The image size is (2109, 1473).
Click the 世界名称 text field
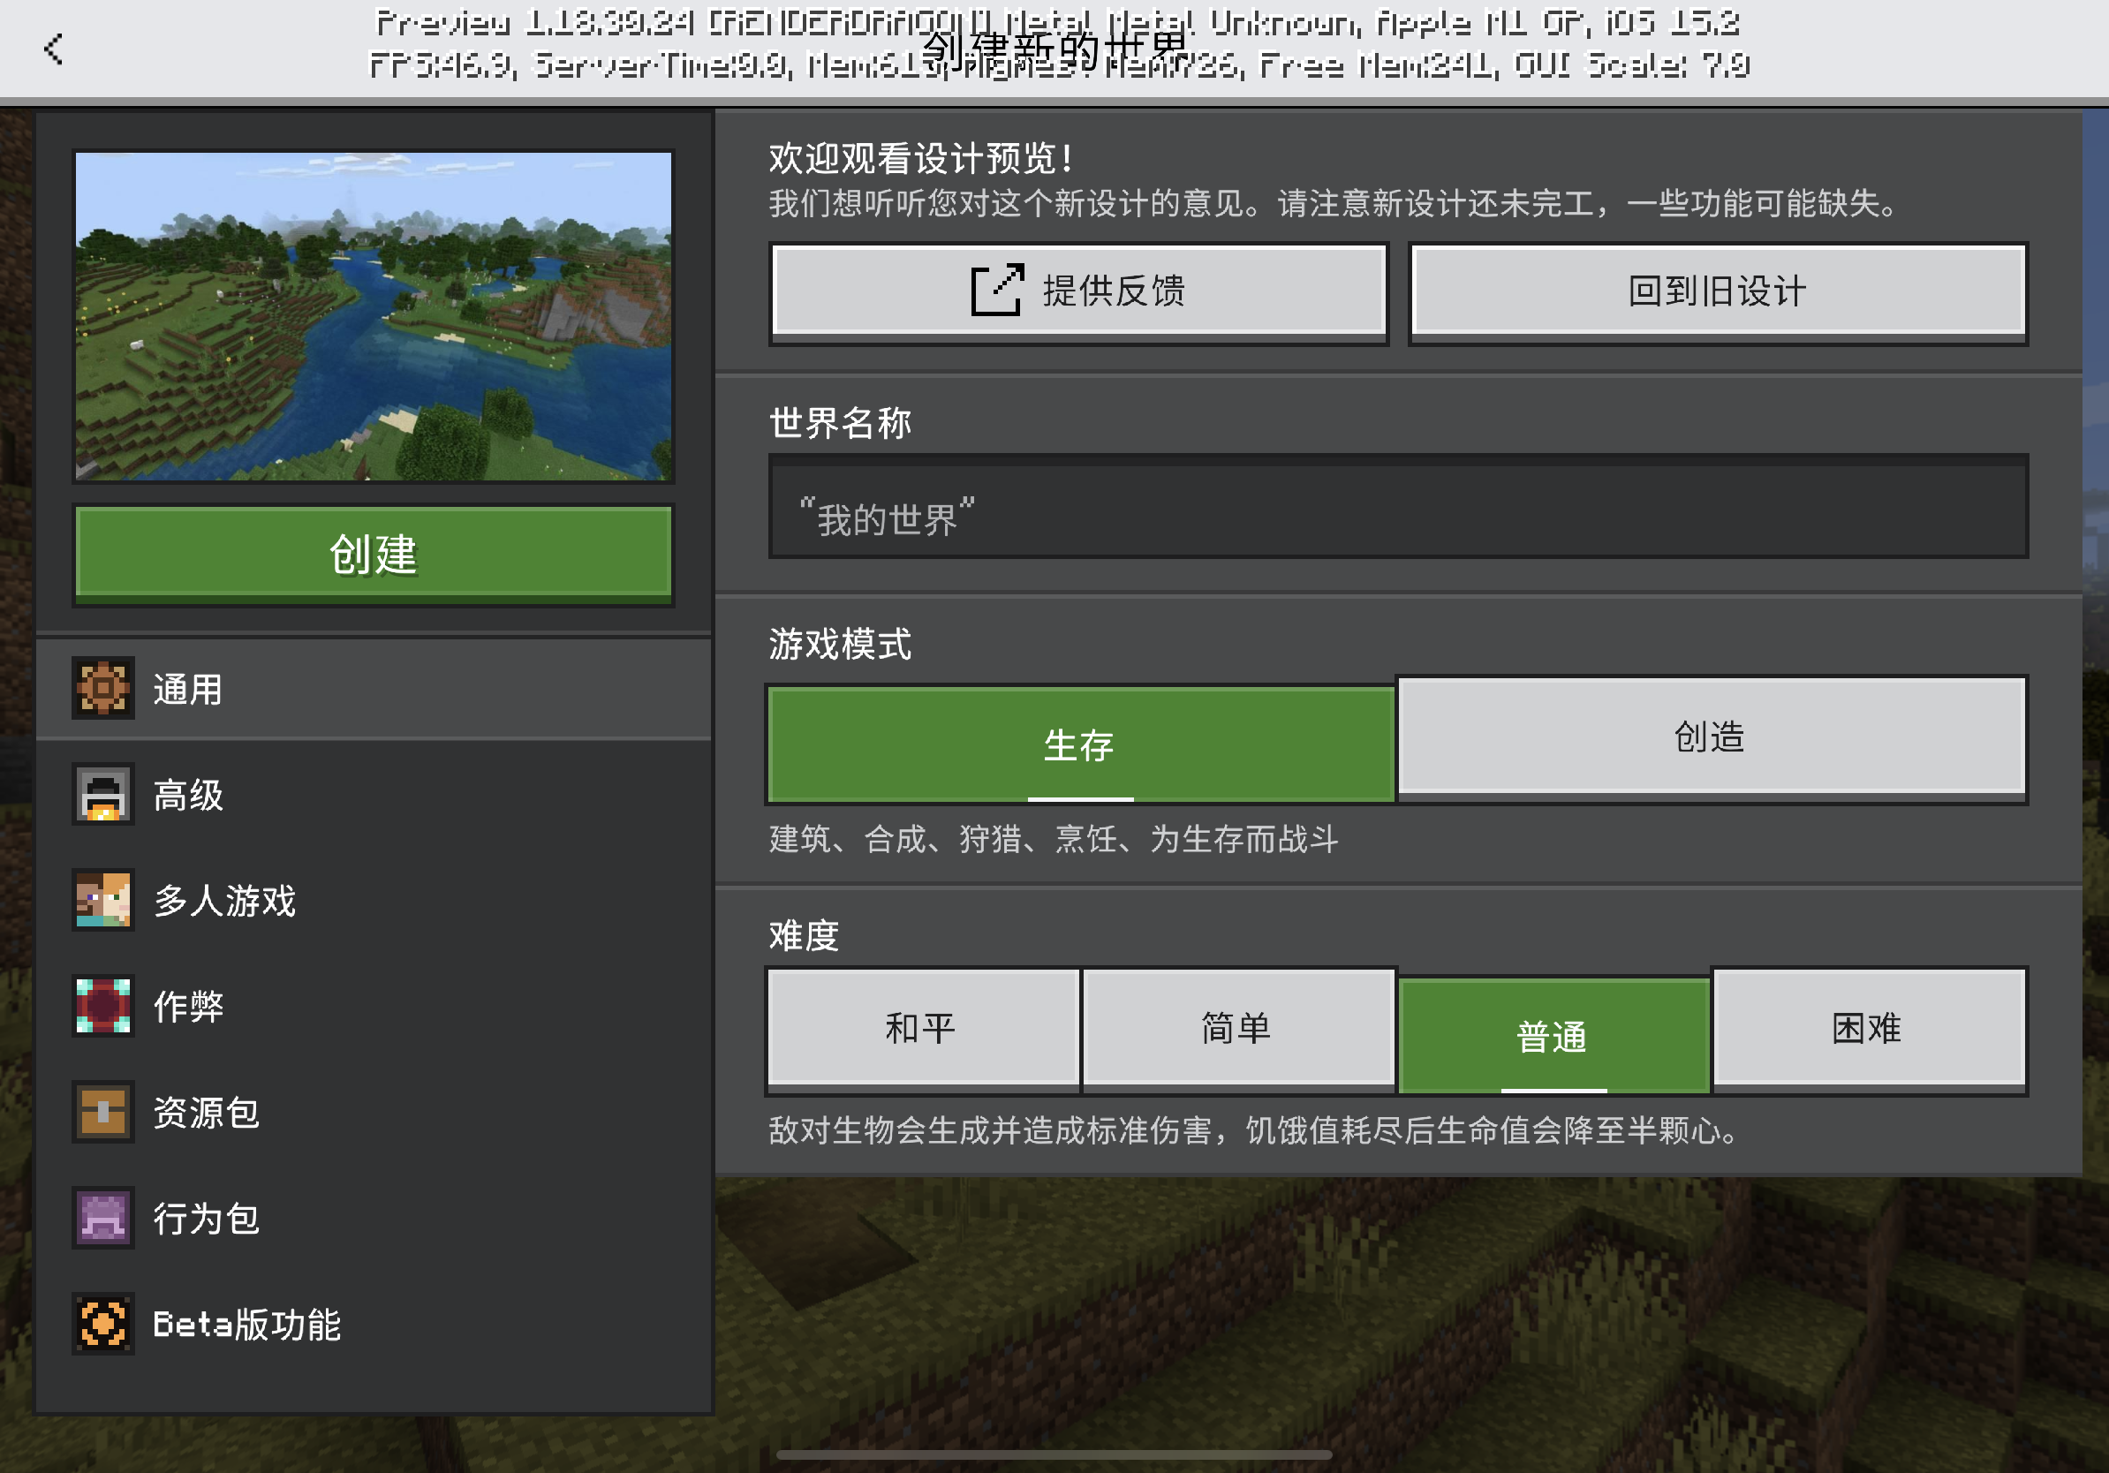[x=1397, y=507]
